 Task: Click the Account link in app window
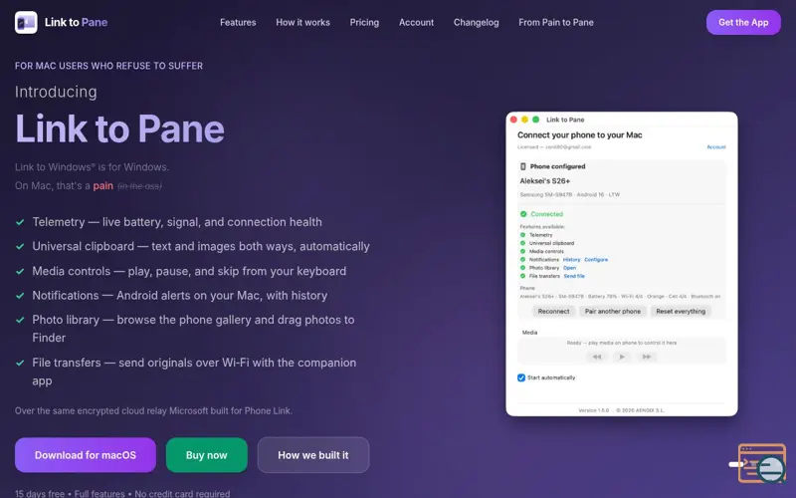pyautogui.click(x=715, y=146)
